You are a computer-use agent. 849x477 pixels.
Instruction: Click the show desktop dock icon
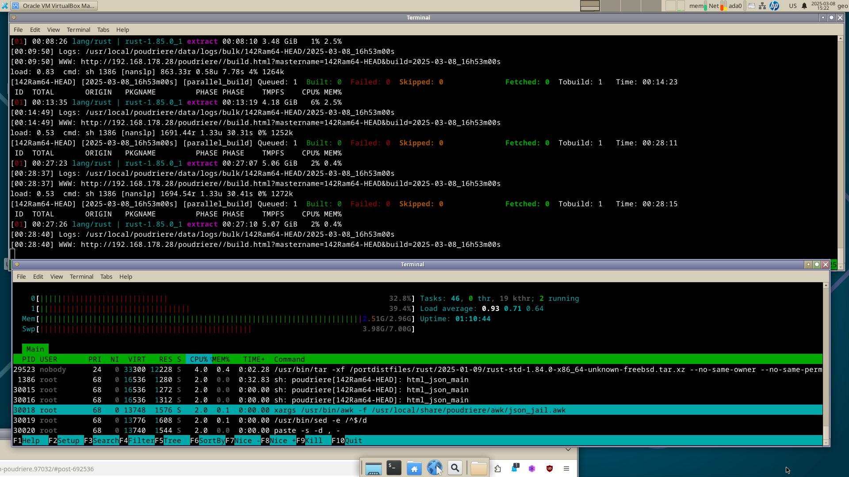coord(373,468)
